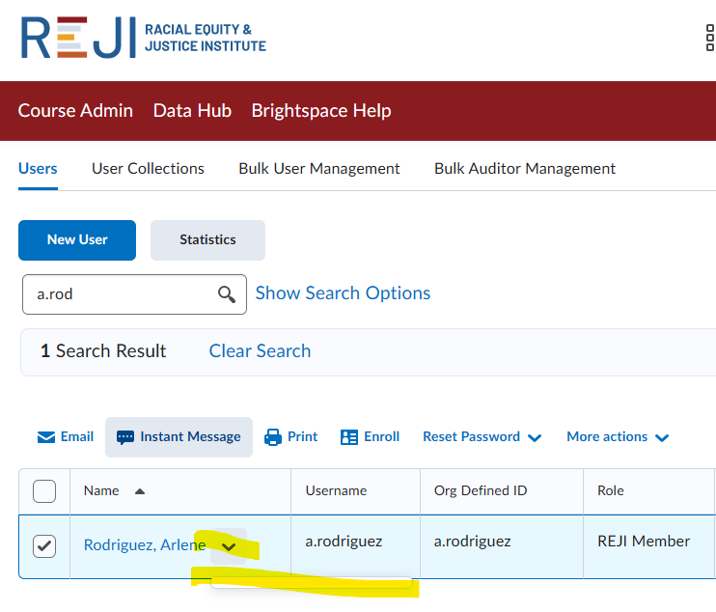Click the New User button

(77, 240)
